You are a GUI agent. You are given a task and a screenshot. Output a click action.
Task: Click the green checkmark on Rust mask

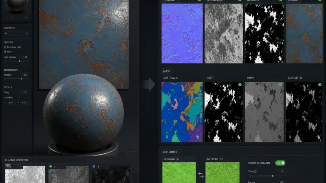pos(240,85)
